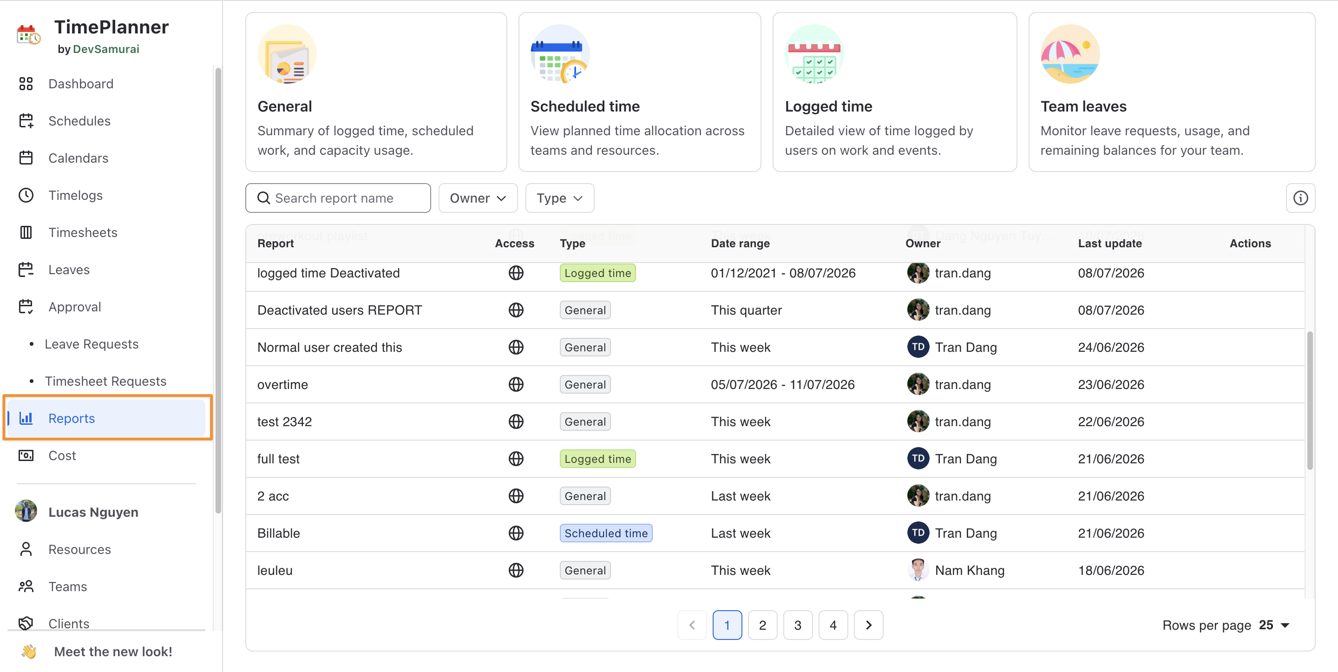1338x672 pixels.
Task: Open the 'Normal user created this' report
Action: pos(330,348)
